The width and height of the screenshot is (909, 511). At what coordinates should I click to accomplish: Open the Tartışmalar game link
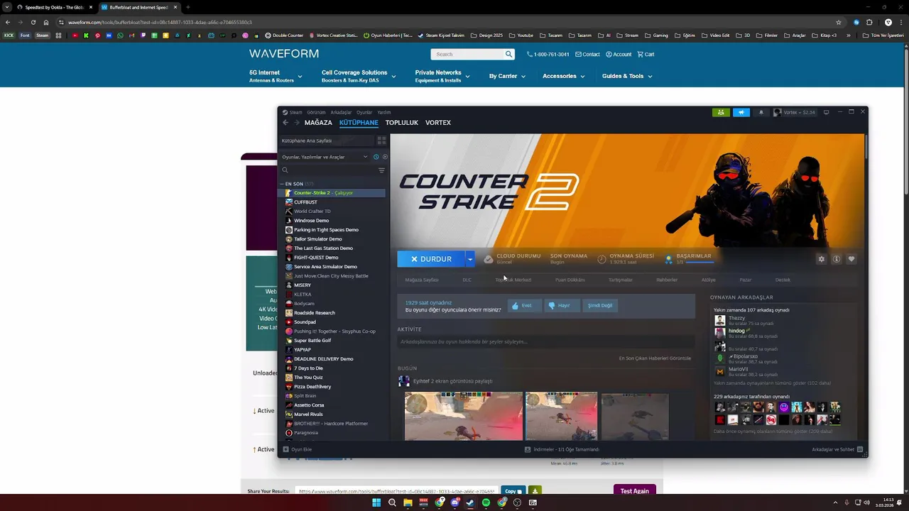point(620,280)
